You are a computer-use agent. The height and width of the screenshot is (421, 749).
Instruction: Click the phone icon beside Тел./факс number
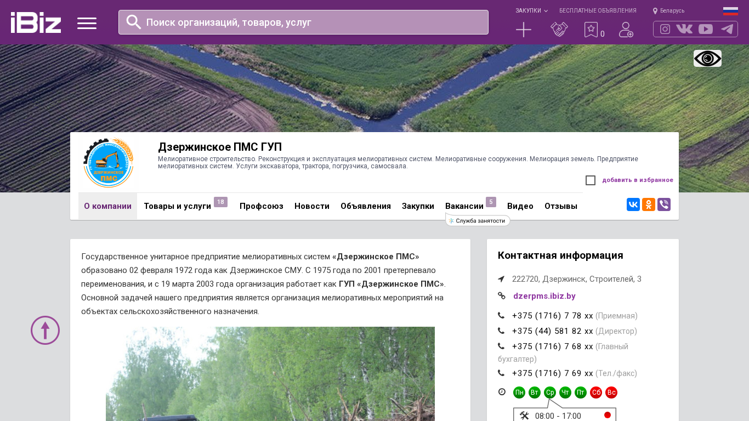501,373
